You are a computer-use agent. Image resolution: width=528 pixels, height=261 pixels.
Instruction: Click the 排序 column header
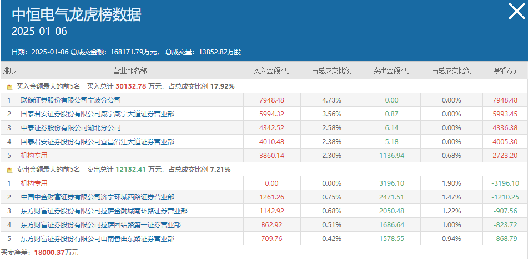[x=9, y=70]
